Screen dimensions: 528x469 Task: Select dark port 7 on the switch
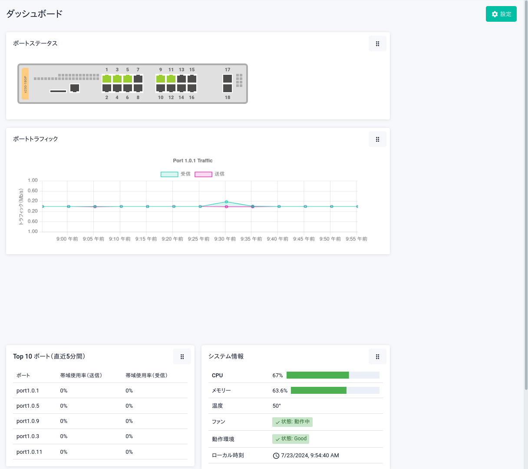[x=138, y=79]
